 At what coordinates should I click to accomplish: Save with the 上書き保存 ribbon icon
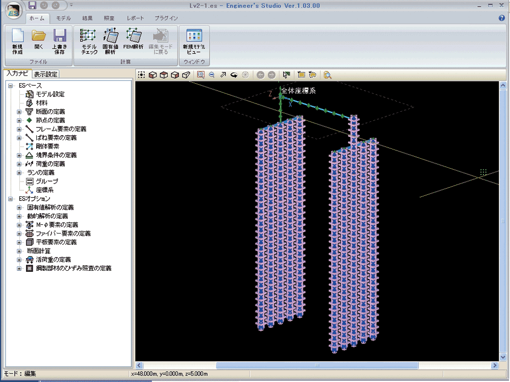(x=59, y=42)
